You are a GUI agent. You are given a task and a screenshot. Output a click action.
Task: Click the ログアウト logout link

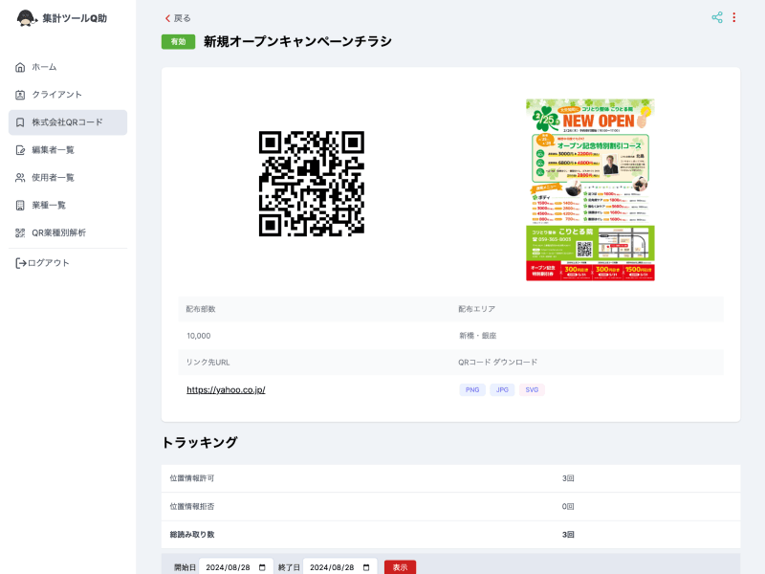[42, 263]
